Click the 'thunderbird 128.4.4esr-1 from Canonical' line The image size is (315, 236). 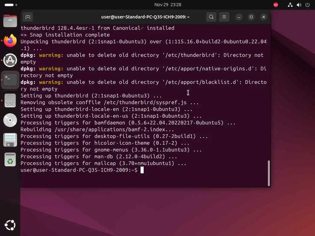[x=98, y=28]
